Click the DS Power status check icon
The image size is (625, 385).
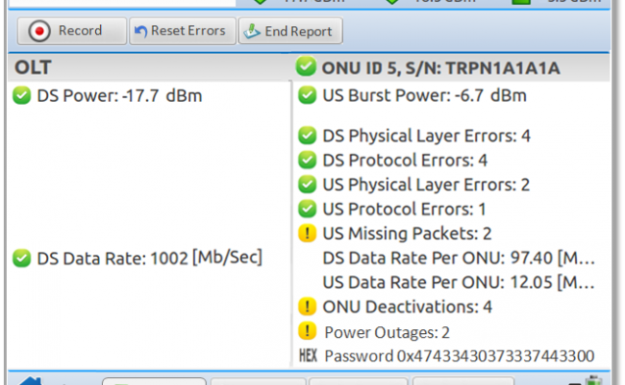click(x=21, y=95)
